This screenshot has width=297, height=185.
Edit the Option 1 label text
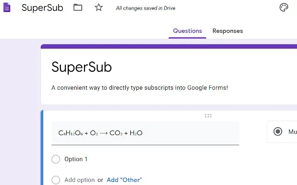coord(76,159)
